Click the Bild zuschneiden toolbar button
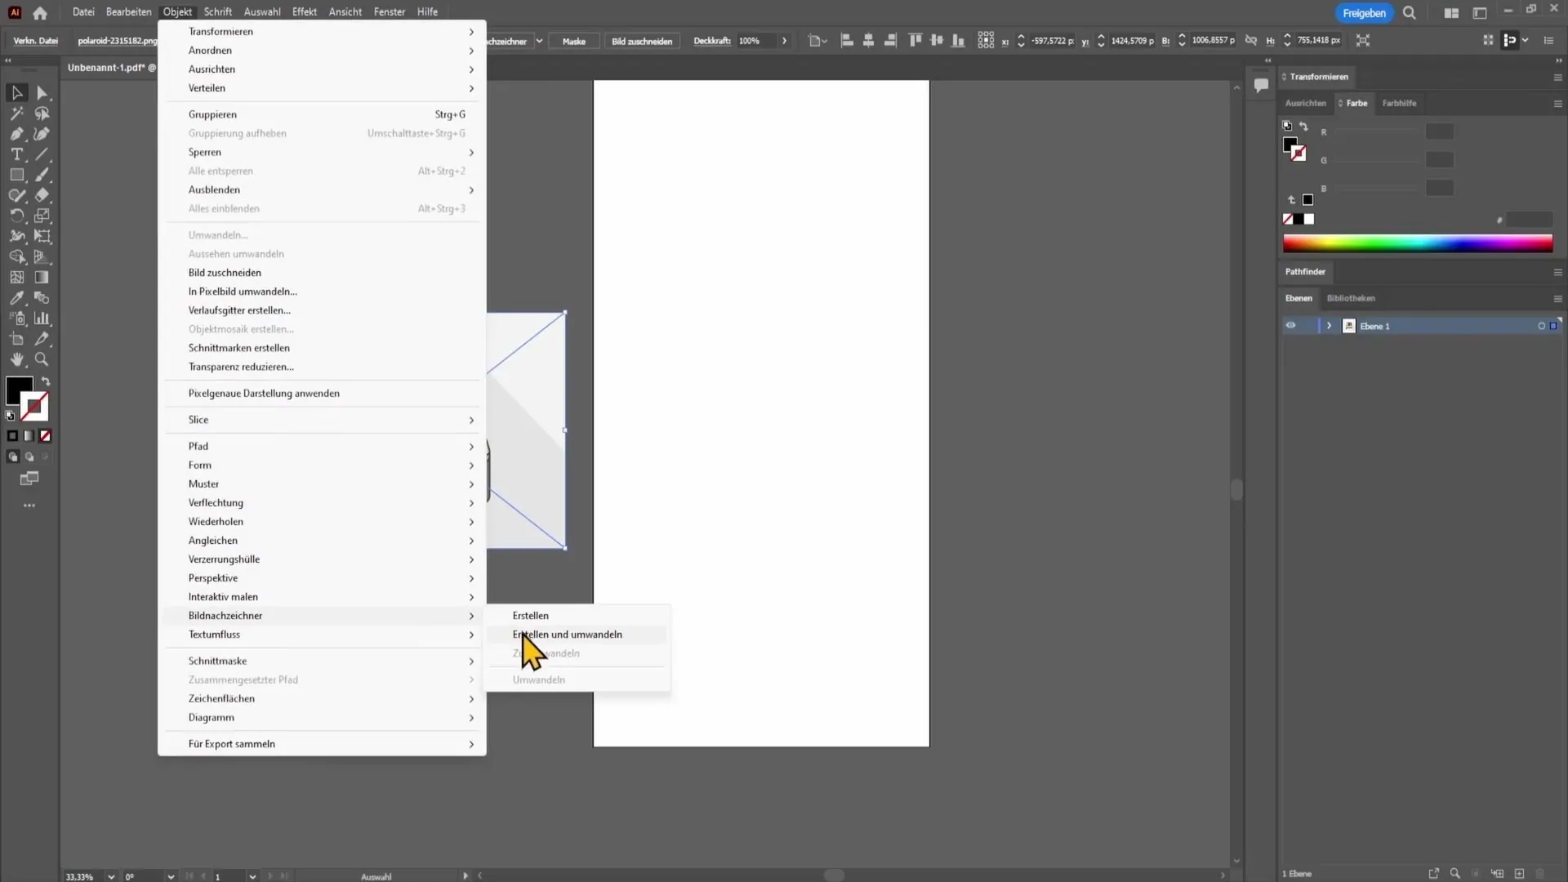Viewport: 1568px width, 882px height. 642,41
